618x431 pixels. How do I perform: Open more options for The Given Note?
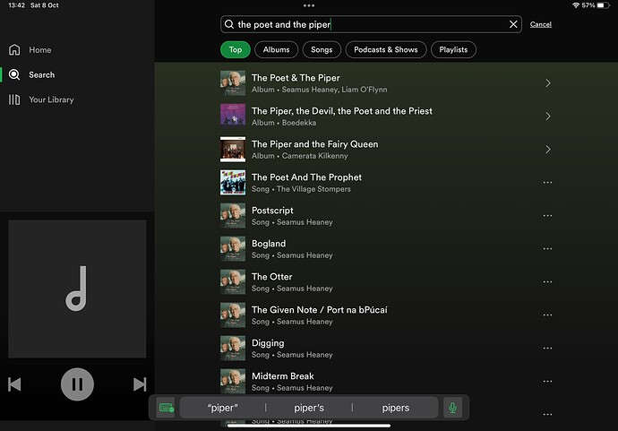547,315
